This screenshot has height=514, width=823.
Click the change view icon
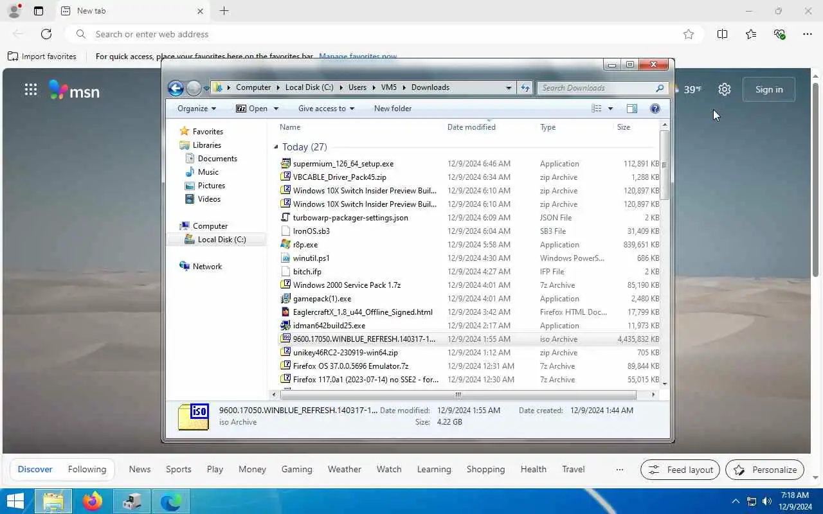[597, 109]
